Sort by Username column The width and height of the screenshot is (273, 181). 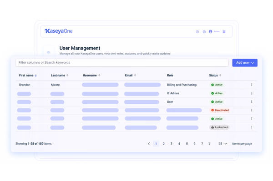(x=99, y=75)
